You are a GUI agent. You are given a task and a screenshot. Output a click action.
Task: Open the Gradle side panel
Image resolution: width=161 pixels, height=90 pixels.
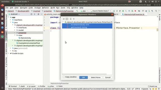click(159, 17)
